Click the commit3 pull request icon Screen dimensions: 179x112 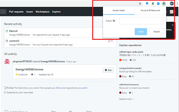click(7, 41)
